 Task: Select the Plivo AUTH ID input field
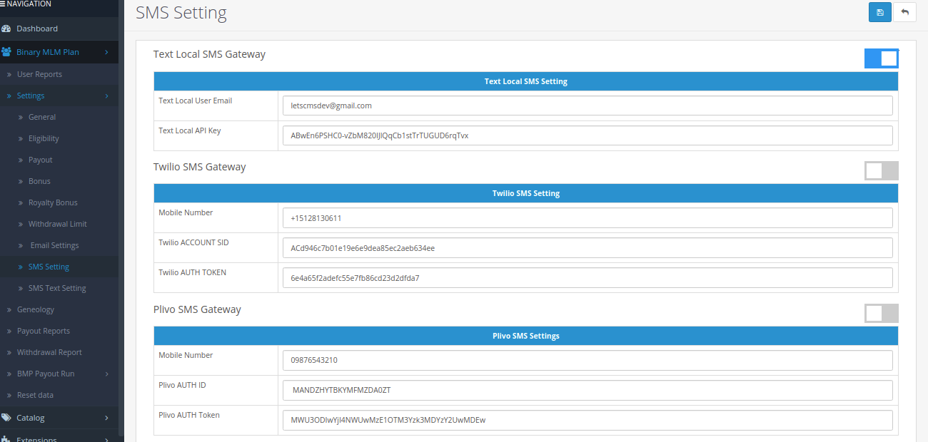click(x=587, y=390)
